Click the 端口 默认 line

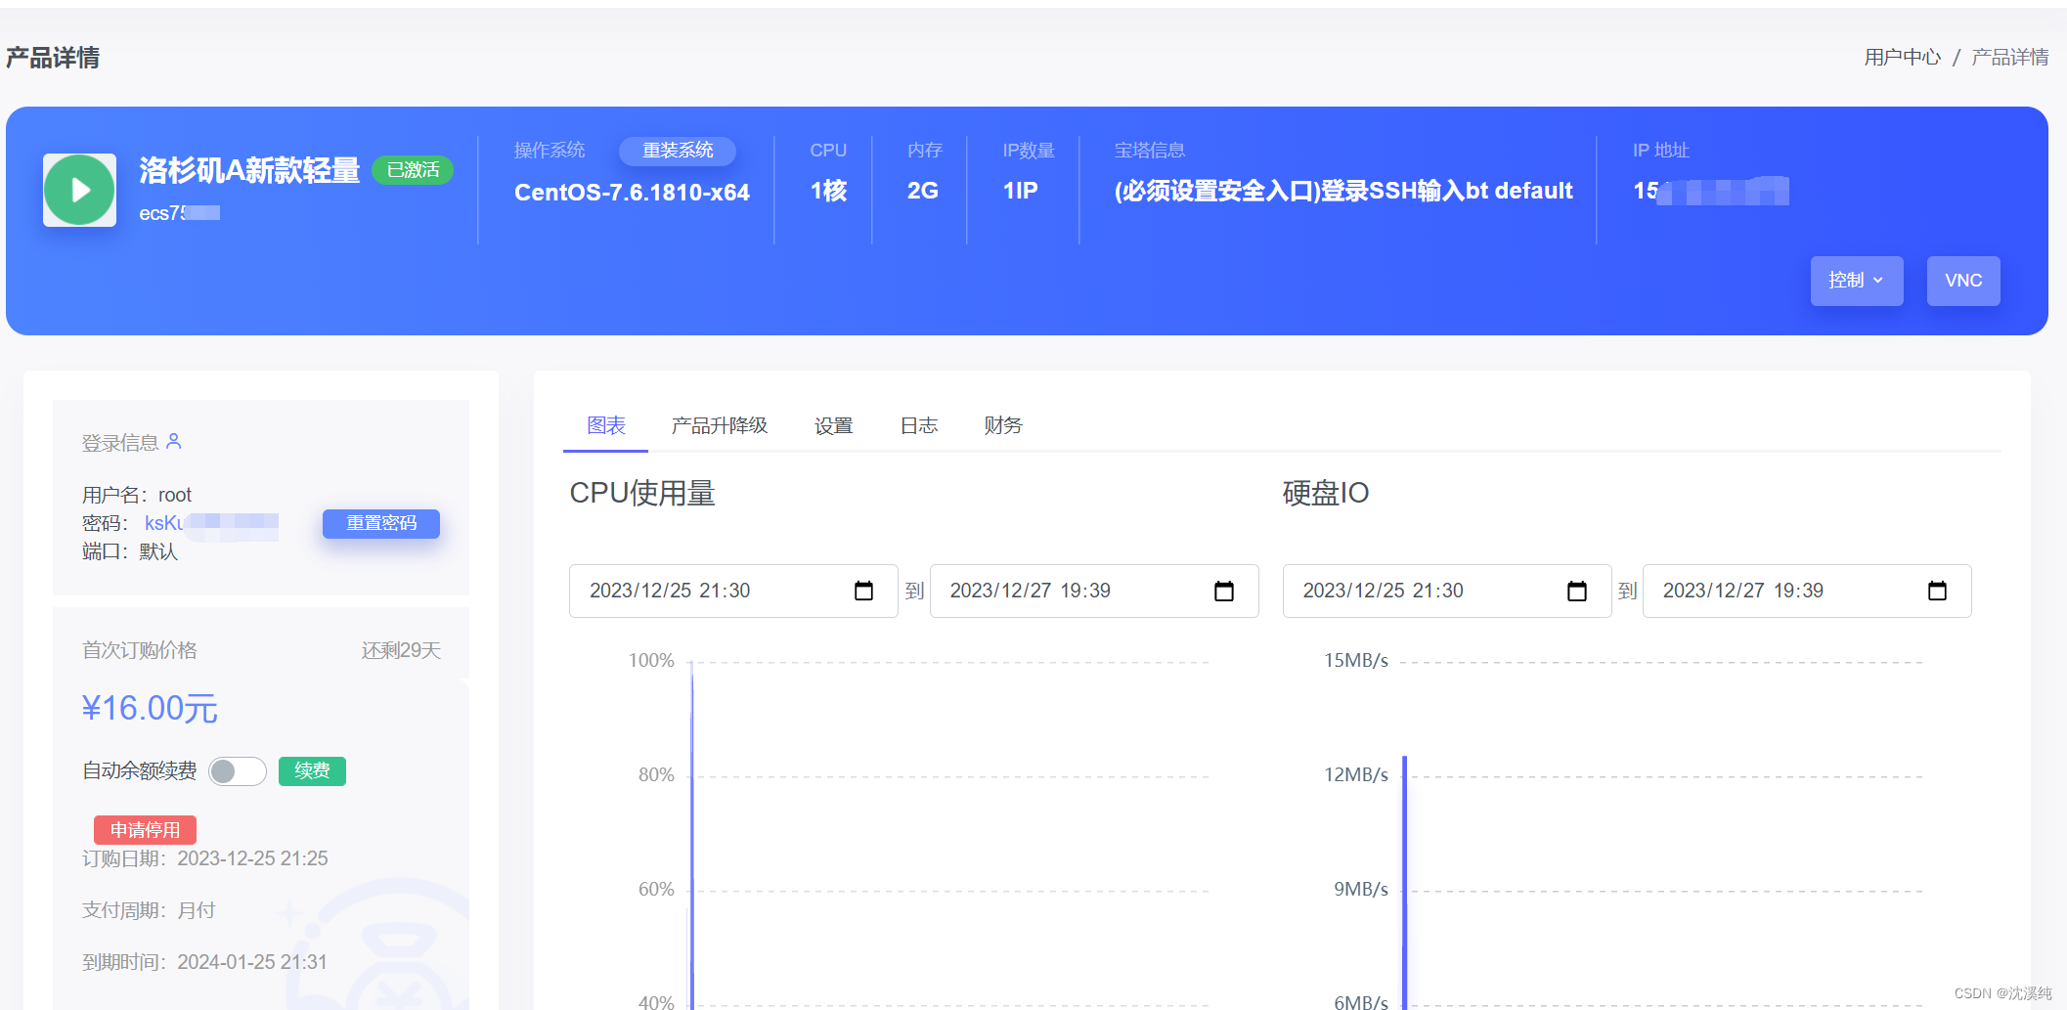(130, 551)
